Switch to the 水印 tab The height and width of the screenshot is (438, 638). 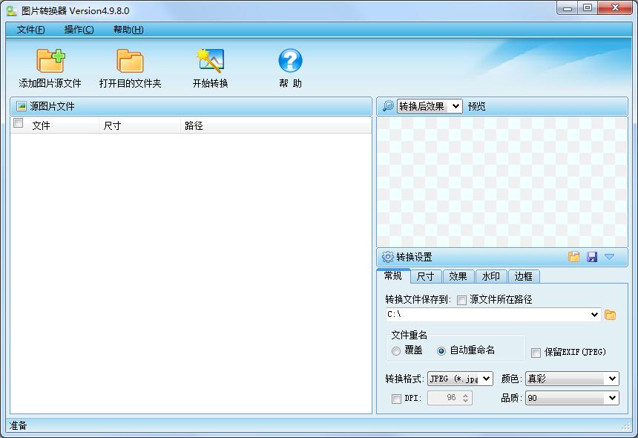point(490,276)
